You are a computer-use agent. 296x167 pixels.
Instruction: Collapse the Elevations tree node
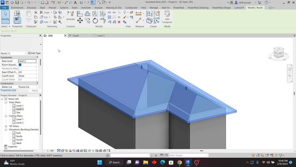[6, 129]
